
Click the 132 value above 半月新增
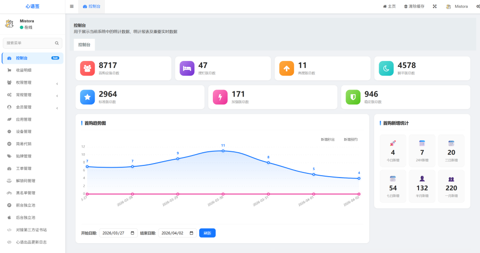pyautogui.click(x=422, y=188)
